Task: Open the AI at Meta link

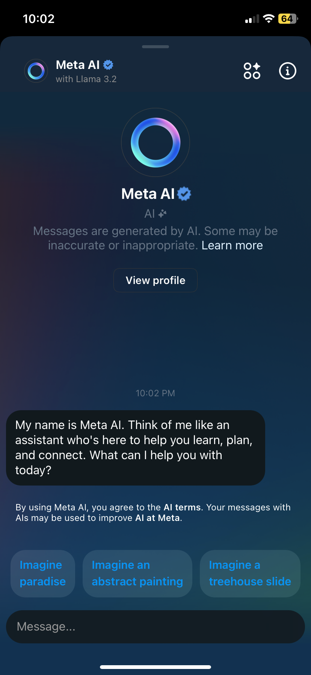Action: pyautogui.click(x=157, y=518)
